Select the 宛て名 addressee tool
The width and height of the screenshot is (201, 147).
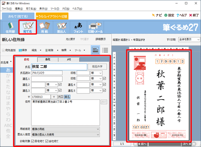(x=27, y=27)
